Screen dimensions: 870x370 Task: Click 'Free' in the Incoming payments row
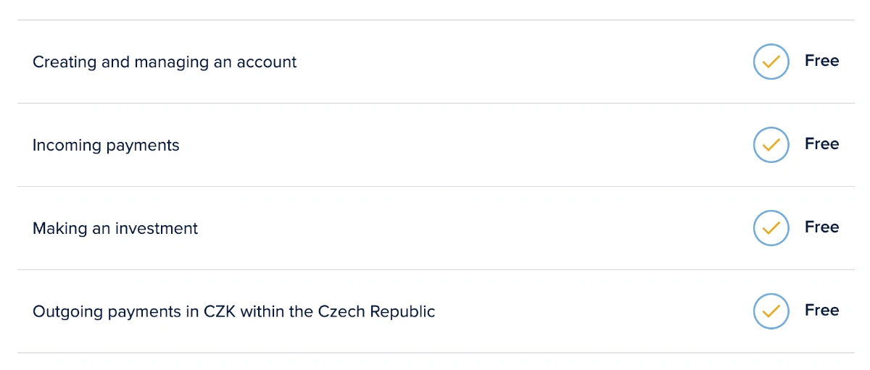pos(821,144)
